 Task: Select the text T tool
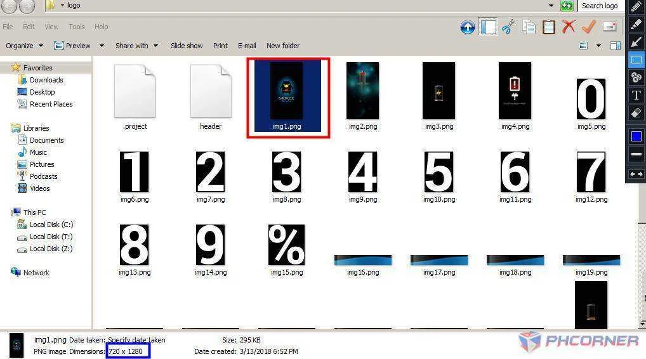636,95
